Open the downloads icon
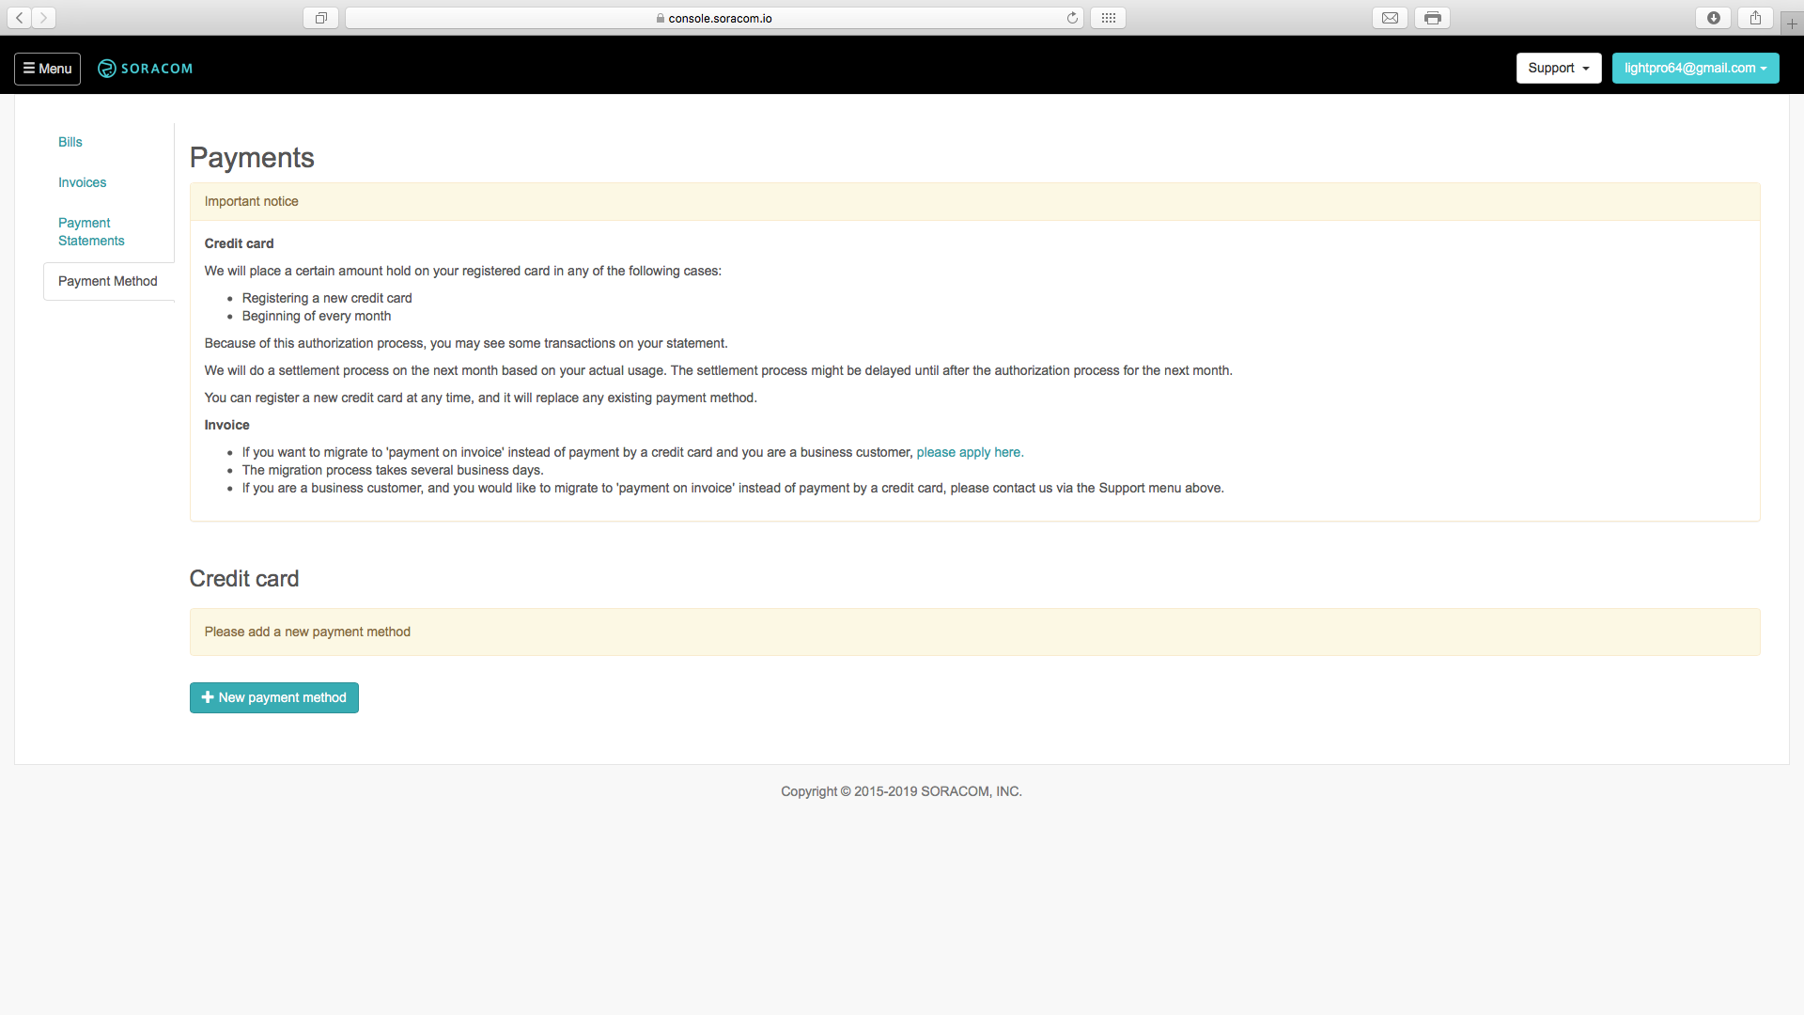The height and width of the screenshot is (1015, 1804). click(x=1714, y=18)
